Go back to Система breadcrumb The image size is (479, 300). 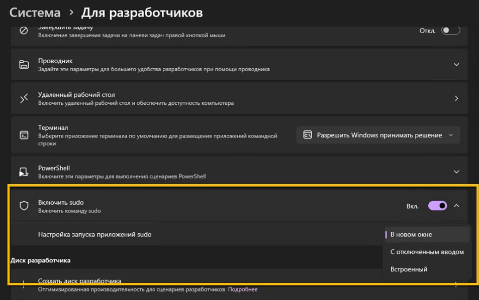35,13
